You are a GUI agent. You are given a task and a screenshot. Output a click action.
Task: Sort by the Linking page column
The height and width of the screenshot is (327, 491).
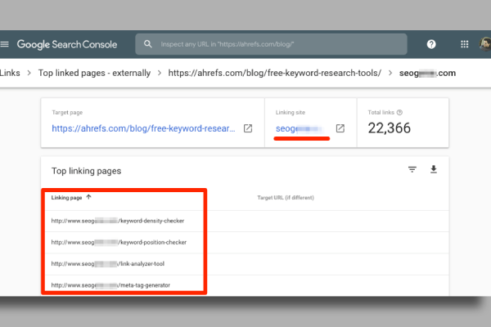point(67,198)
